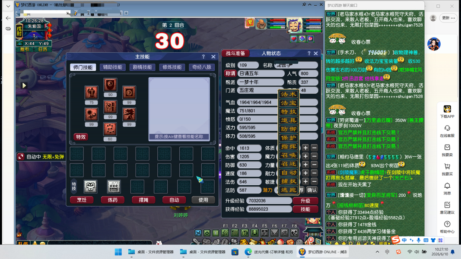Open 下载APP in the right sidebar

447,112
